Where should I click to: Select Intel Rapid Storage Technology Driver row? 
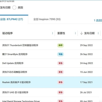pyautogui.click(x=51, y=99)
